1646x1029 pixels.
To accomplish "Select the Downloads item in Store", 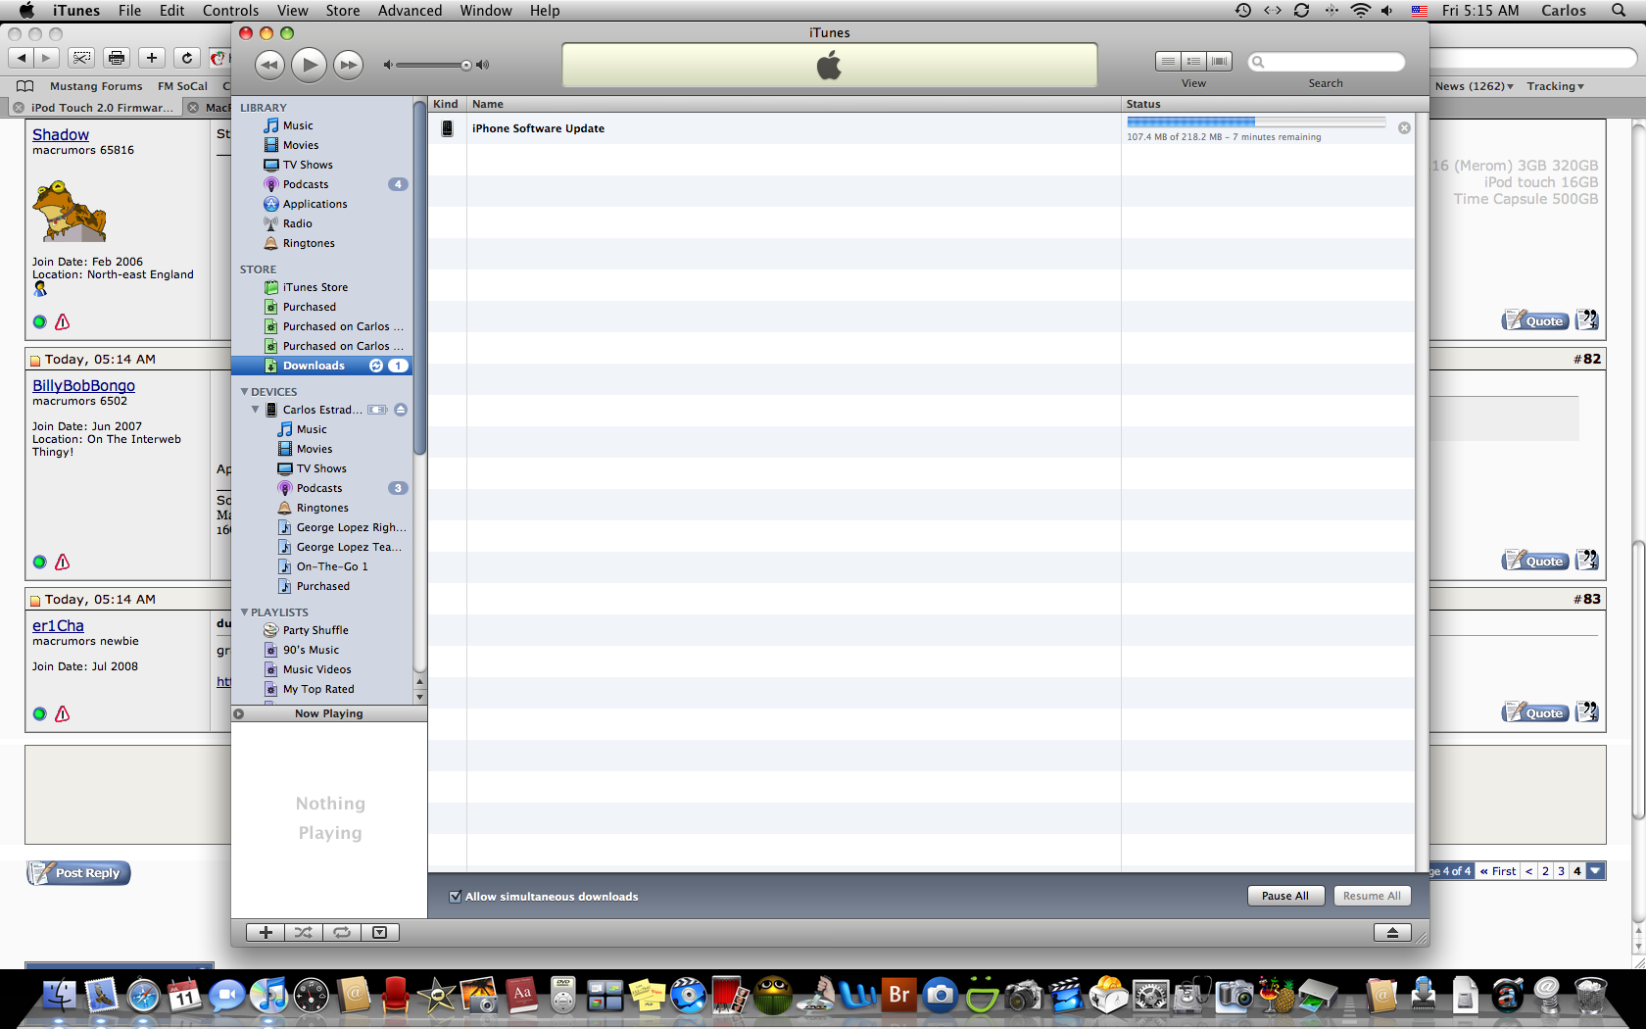I will pyautogui.click(x=321, y=366).
